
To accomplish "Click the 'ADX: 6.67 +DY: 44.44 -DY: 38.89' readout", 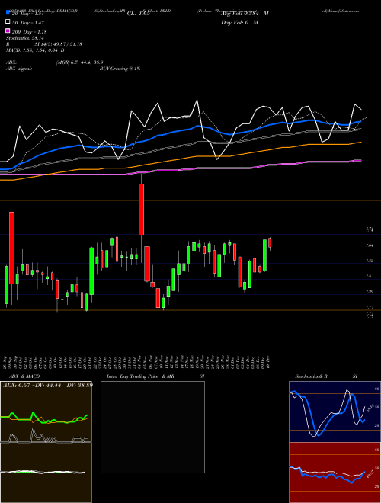I will point(48,385).
